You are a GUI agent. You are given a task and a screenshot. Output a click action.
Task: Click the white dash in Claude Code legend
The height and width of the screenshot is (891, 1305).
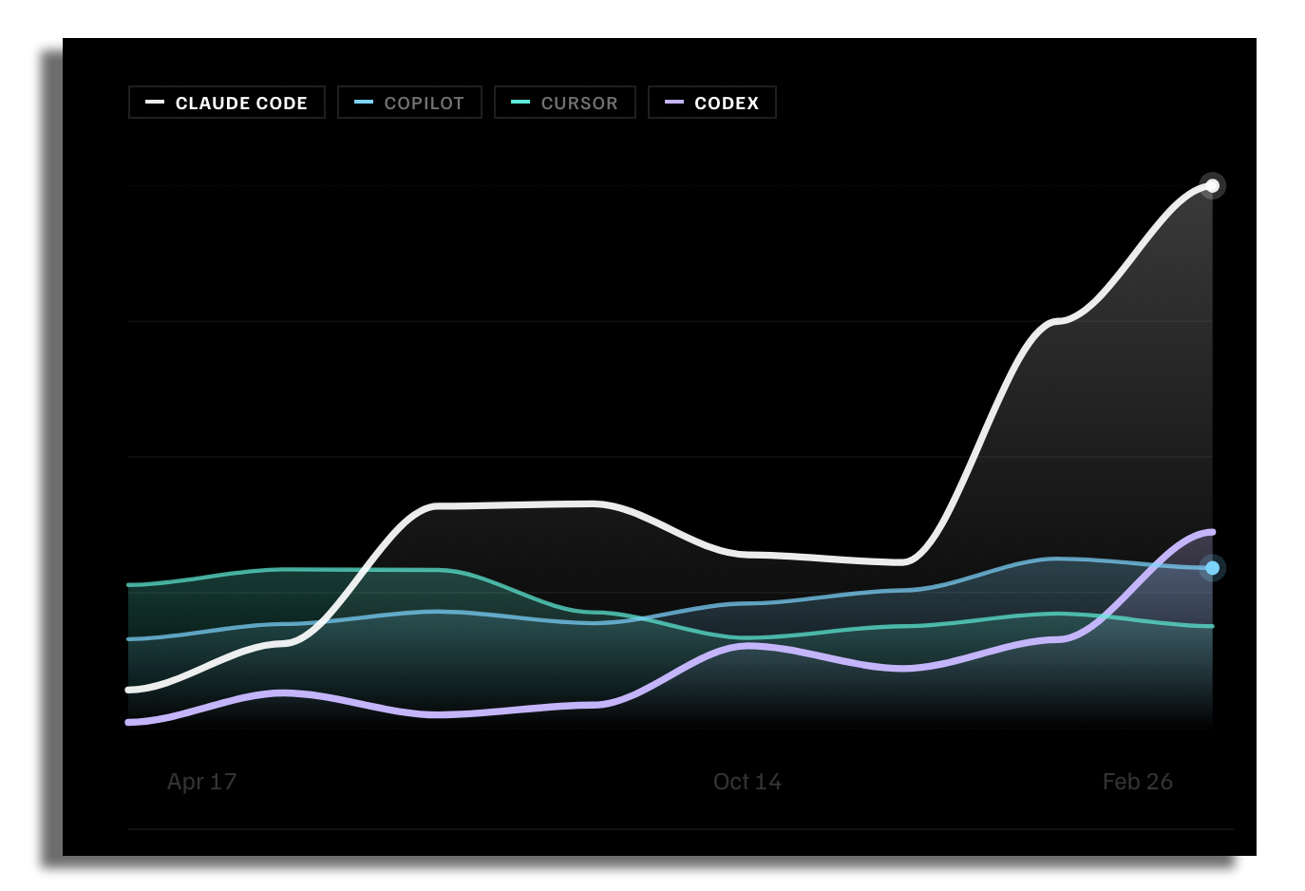pyautogui.click(x=155, y=103)
